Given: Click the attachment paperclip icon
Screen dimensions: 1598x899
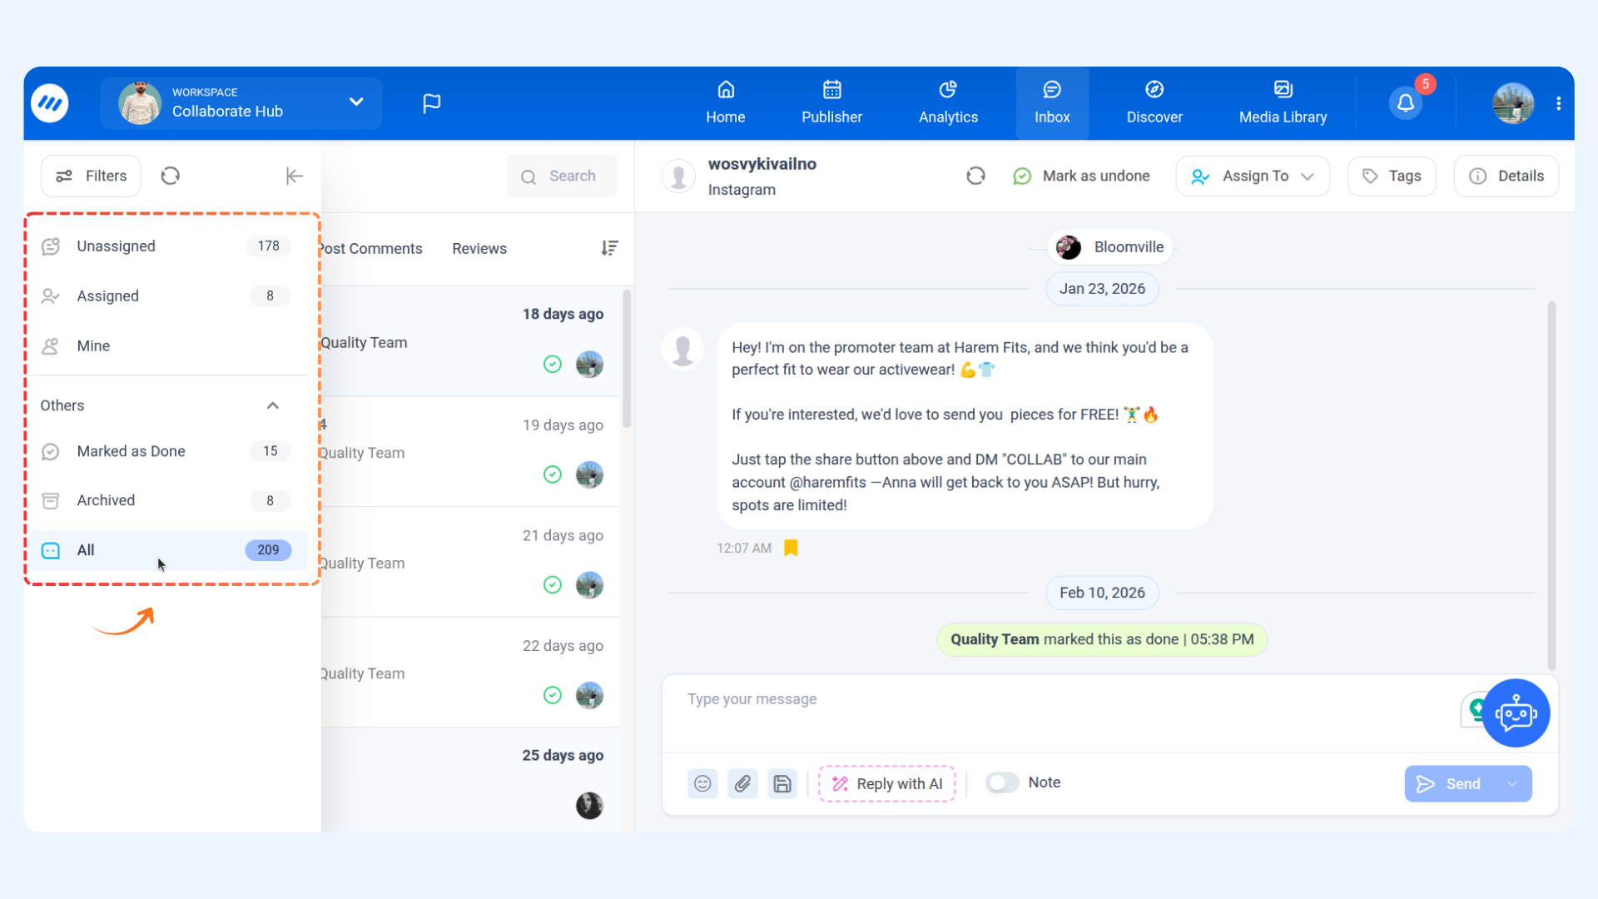Looking at the screenshot, I should click(x=742, y=783).
